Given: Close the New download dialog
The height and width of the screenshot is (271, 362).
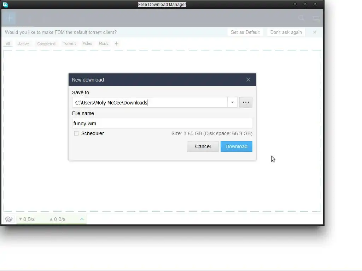Looking at the screenshot, I should click(x=248, y=80).
